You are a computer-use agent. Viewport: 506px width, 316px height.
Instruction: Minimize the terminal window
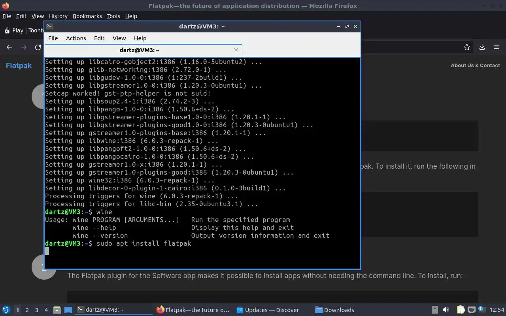tap(339, 26)
